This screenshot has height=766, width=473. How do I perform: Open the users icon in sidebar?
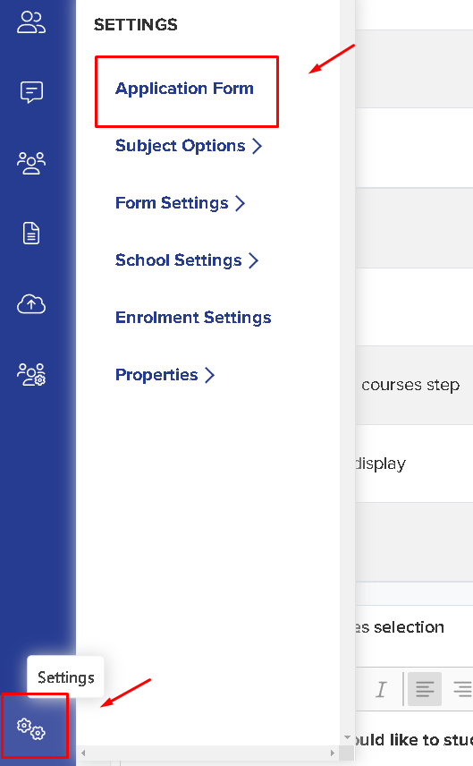[x=31, y=22]
